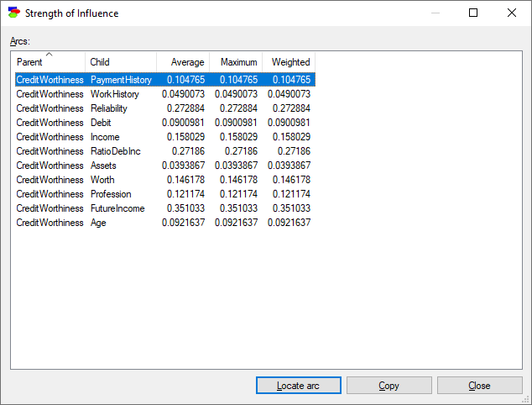Click weighted value 0.0393867
Viewport: 532px width, 405px height.
pos(289,166)
